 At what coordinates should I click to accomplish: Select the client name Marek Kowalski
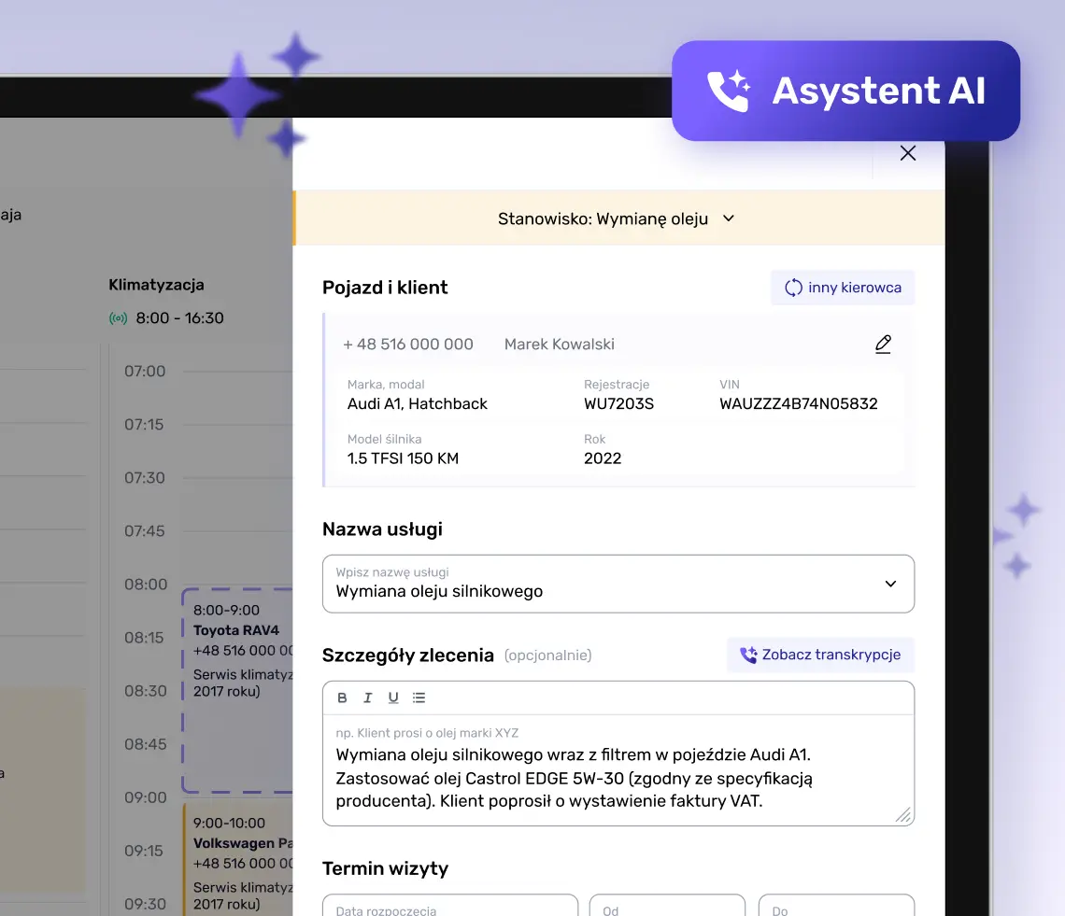[x=559, y=345]
